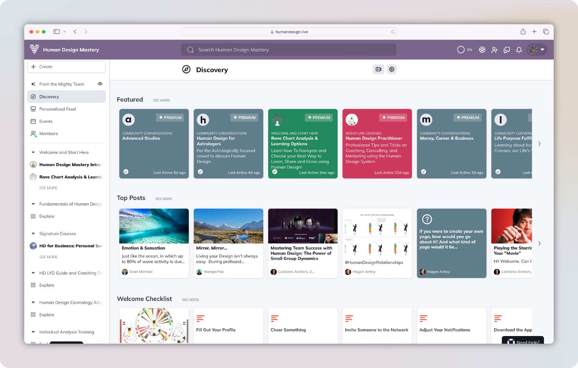This screenshot has height=368, width=578.
Task: Click the 0% progress circle indicator
Action: [461, 50]
